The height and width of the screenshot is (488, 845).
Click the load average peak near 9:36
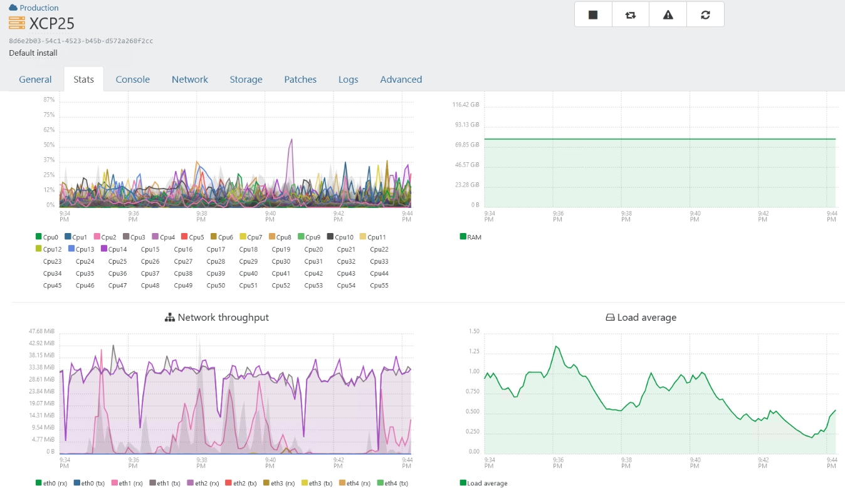[x=556, y=346]
